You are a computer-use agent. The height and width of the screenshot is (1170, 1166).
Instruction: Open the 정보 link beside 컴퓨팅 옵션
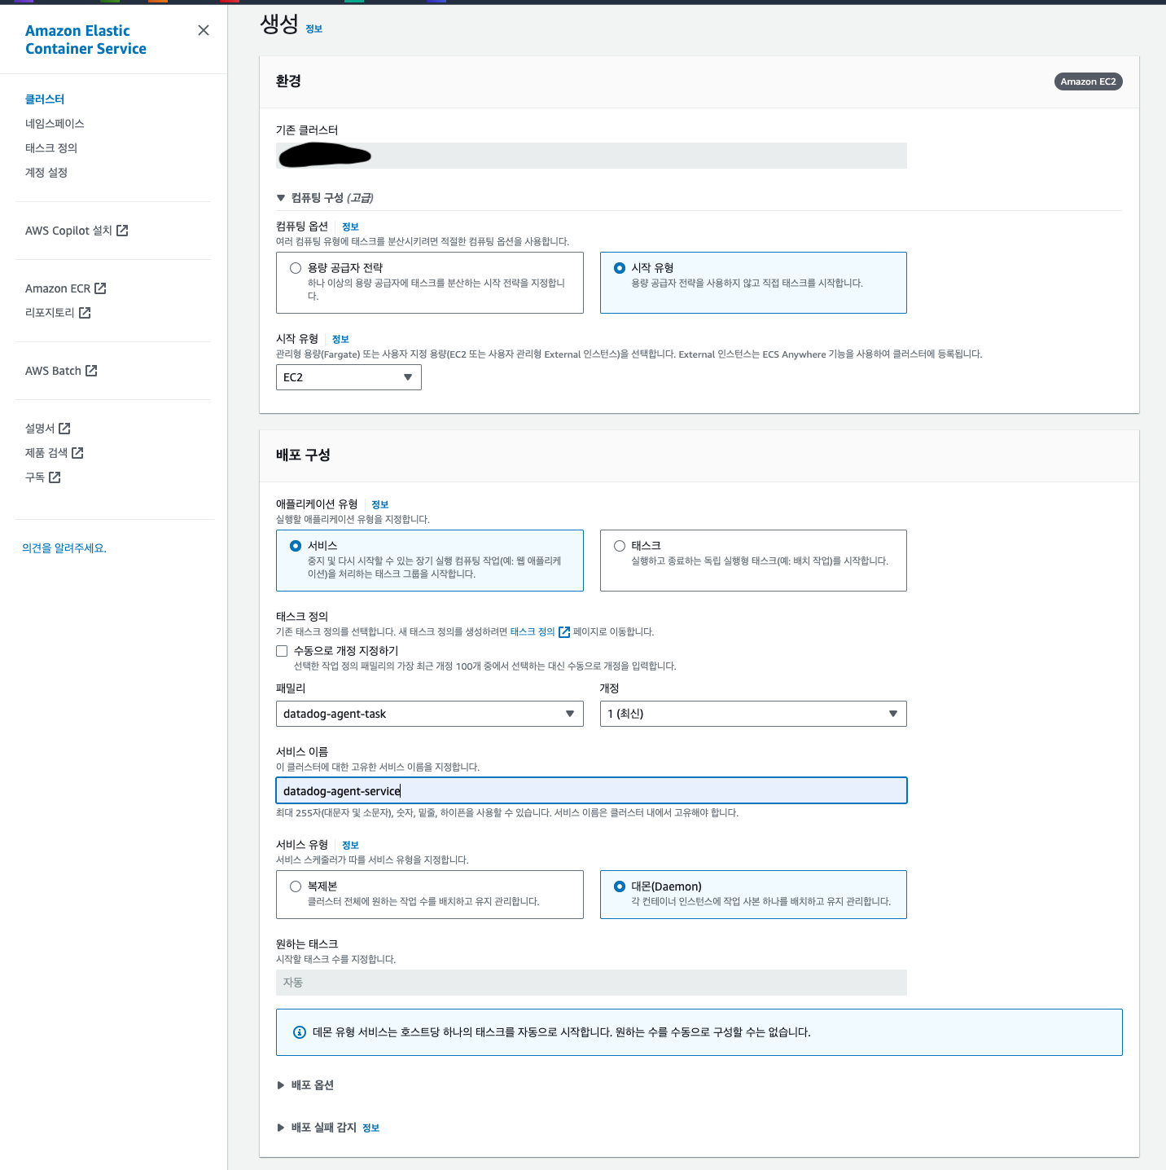(x=350, y=227)
